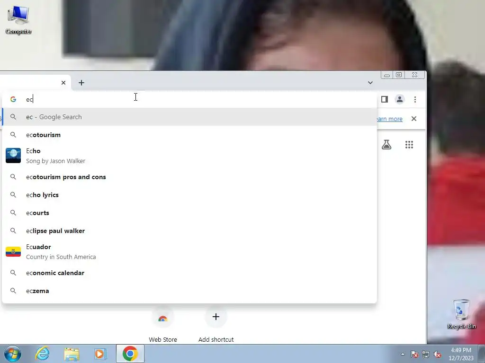
Task: Dismiss the info bar with X
Action: pos(414,119)
